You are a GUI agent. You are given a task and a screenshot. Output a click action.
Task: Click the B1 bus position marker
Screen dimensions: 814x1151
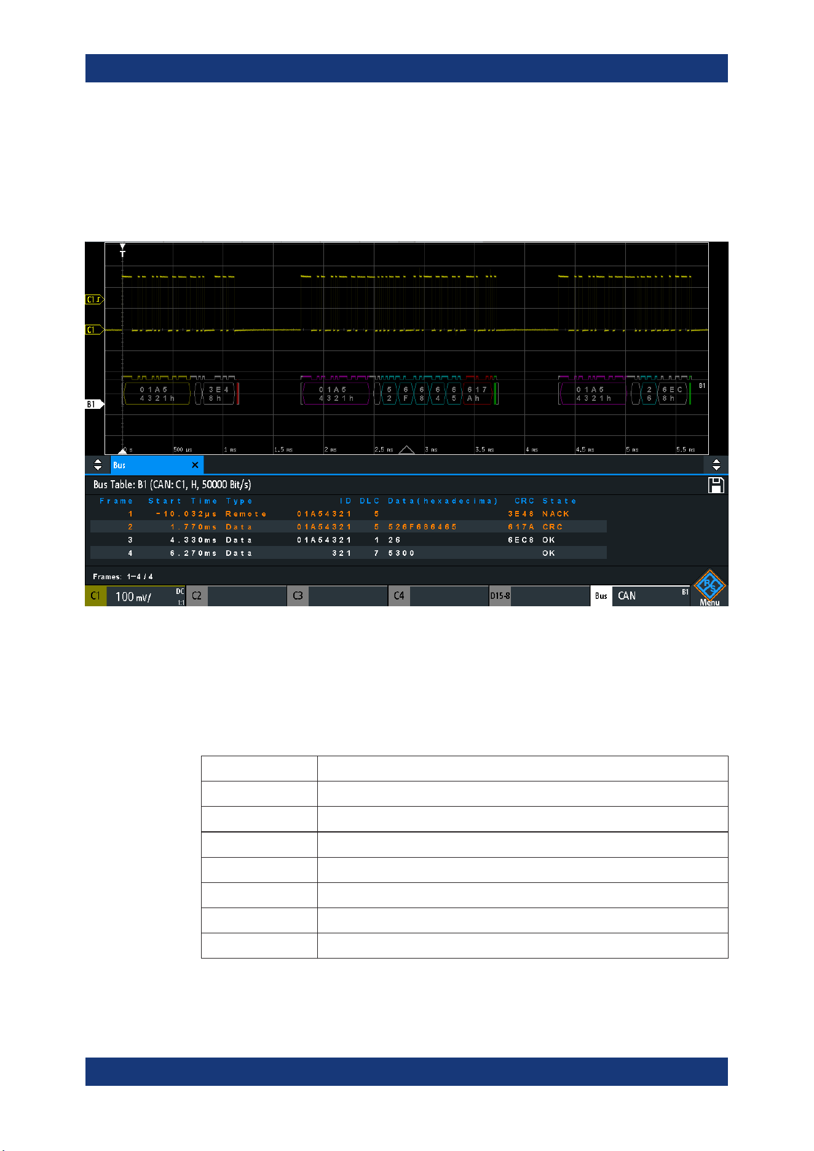point(94,404)
